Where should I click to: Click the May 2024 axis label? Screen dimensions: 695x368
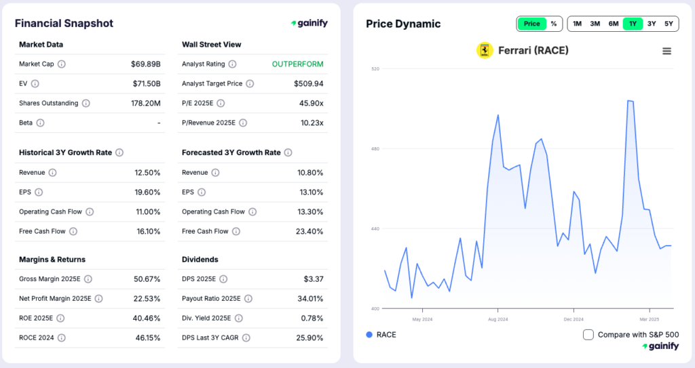click(422, 319)
